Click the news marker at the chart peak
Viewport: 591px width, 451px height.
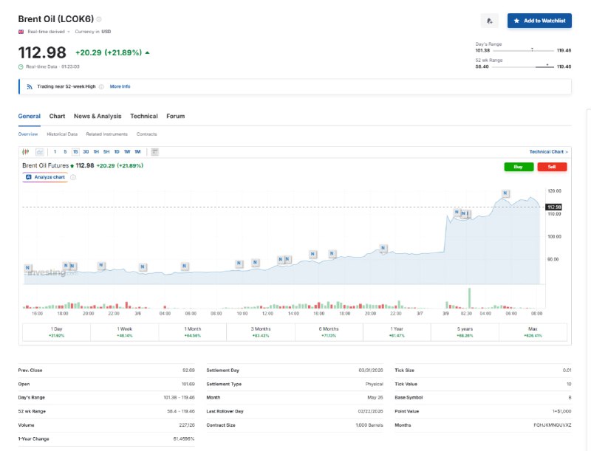[x=505, y=193]
